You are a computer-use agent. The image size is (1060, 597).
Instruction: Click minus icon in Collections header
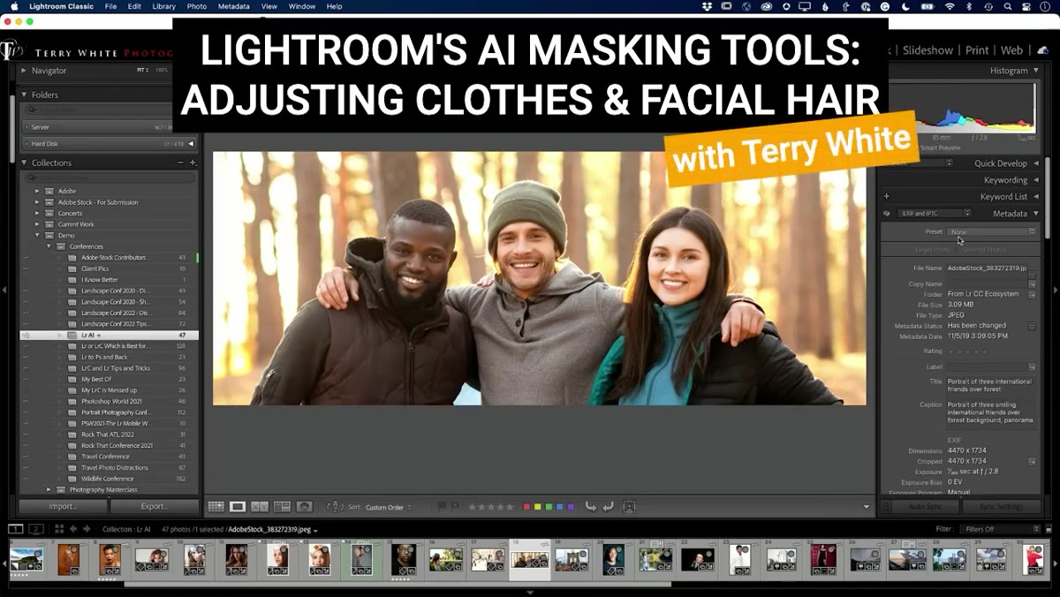pyautogui.click(x=180, y=162)
